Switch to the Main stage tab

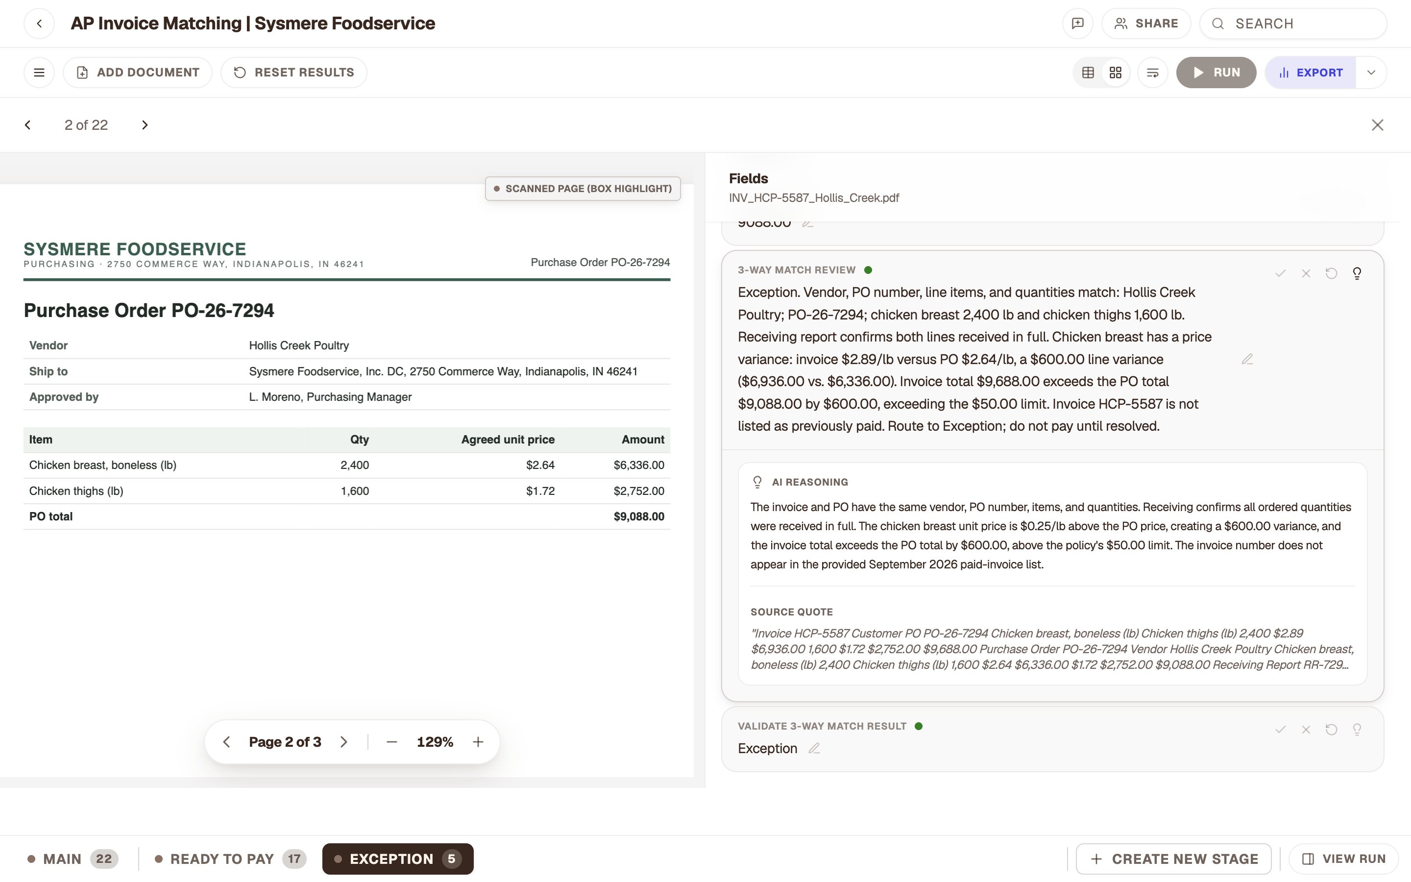coord(73,858)
